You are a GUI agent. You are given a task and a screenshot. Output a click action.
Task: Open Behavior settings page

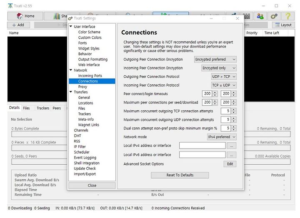(85, 54)
